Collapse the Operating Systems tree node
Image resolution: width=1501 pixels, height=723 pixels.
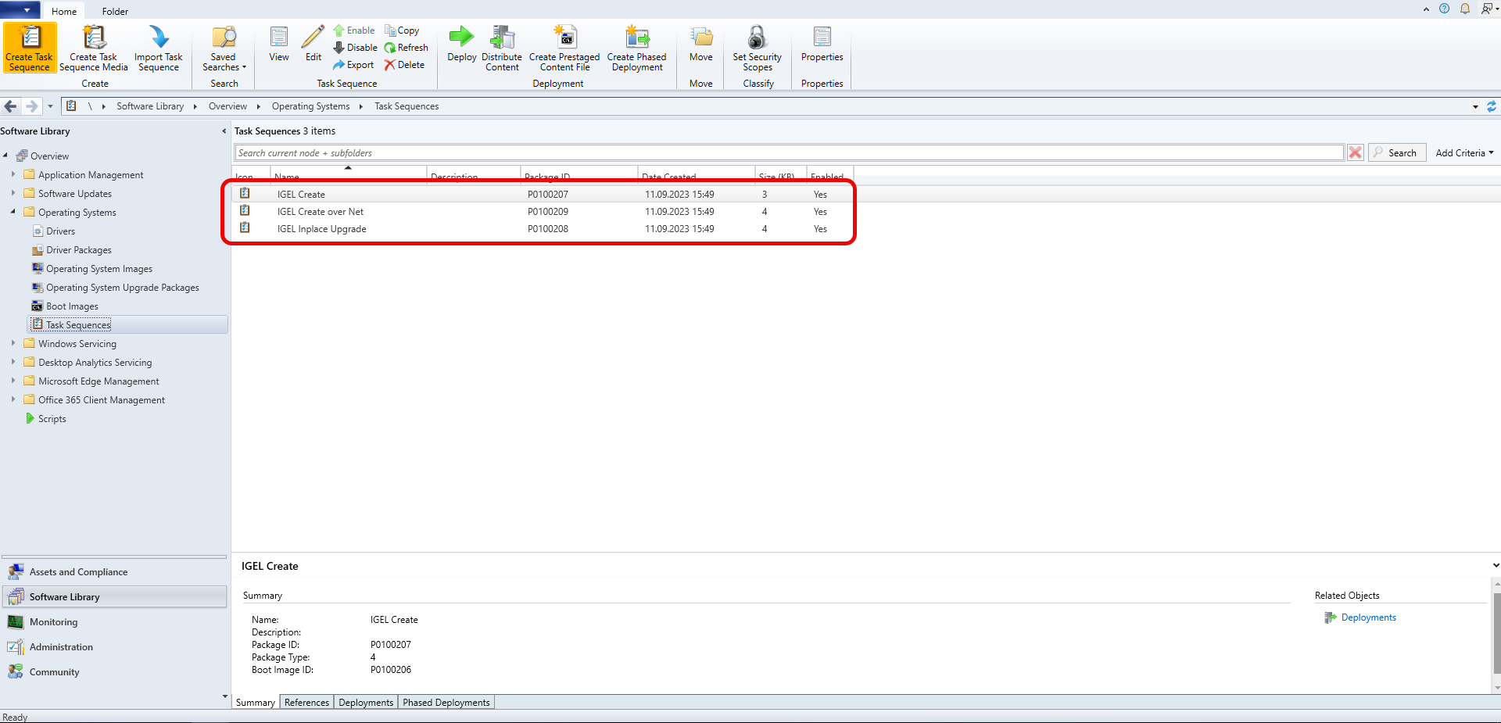tap(13, 212)
